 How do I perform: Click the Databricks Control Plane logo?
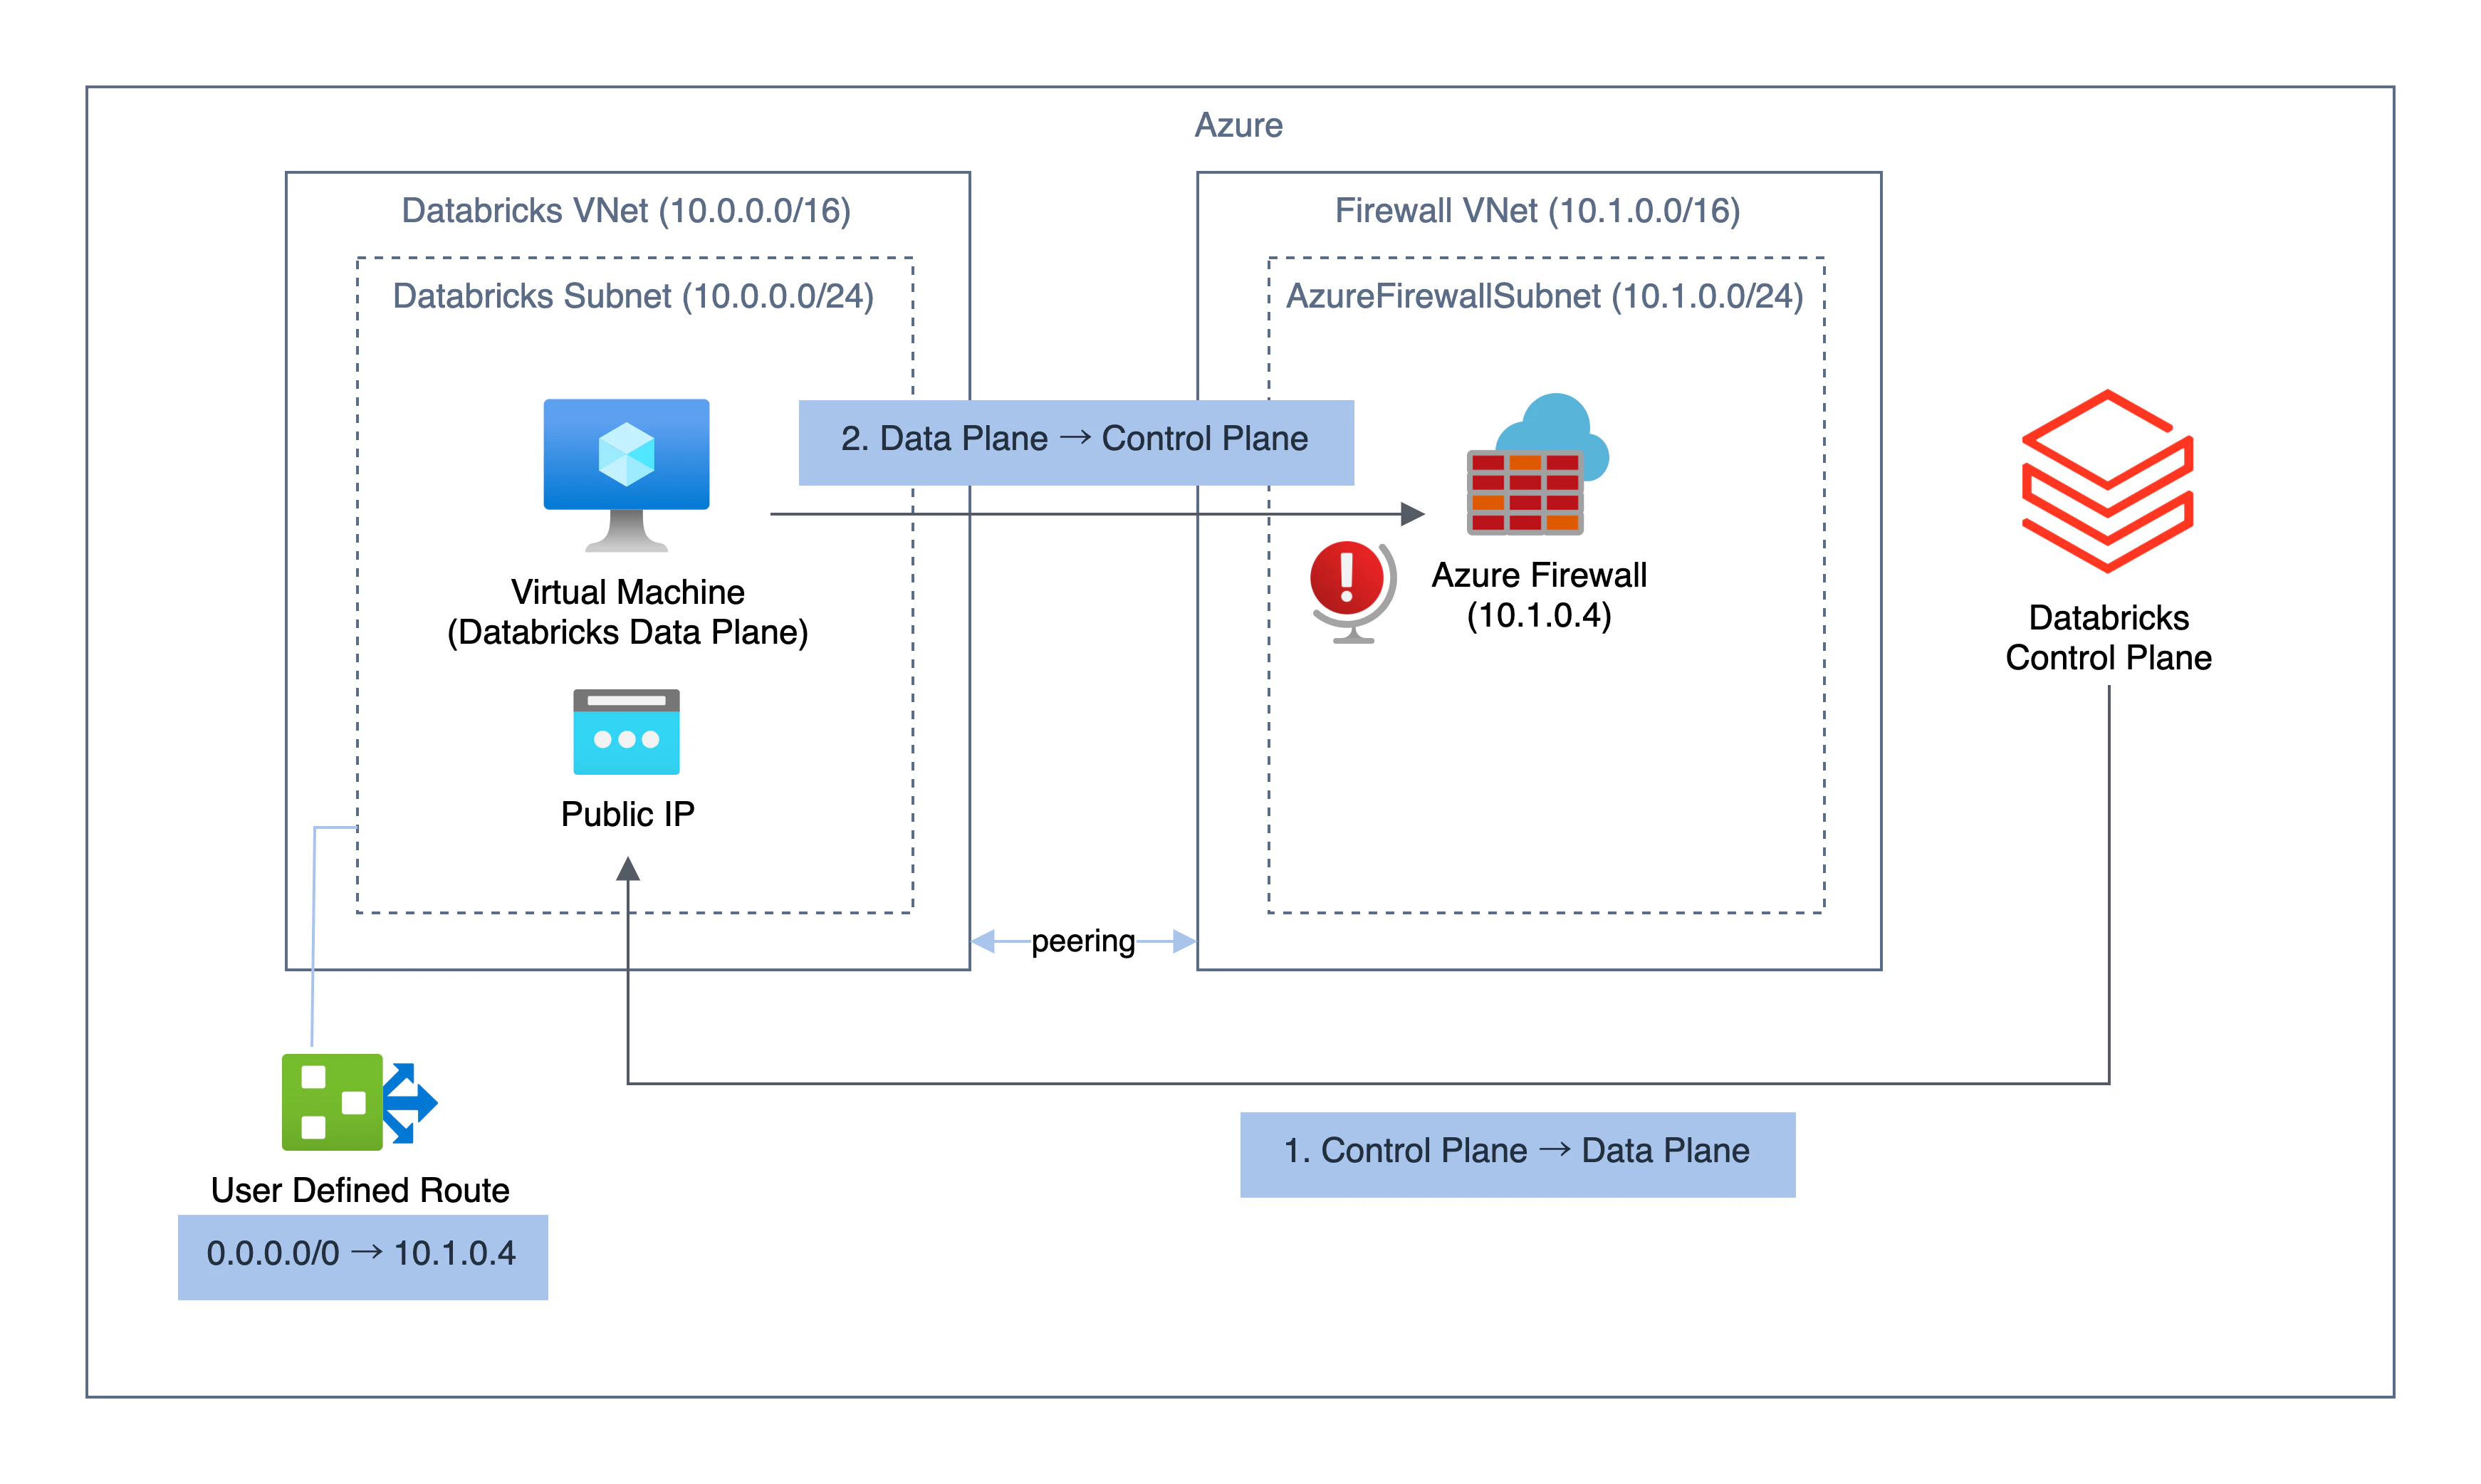(2107, 481)
